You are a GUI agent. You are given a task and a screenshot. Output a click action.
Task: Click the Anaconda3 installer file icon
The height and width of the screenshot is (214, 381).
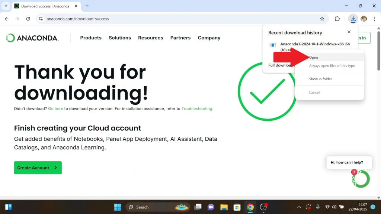273,45
